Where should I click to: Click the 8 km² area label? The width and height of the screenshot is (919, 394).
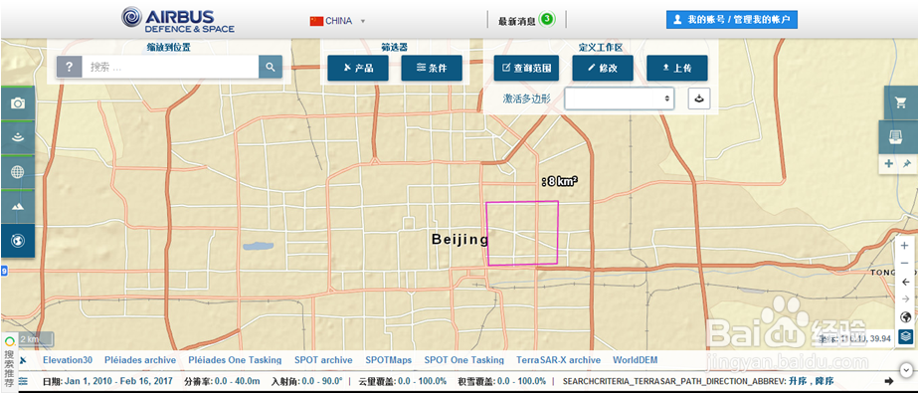point(560,182)
